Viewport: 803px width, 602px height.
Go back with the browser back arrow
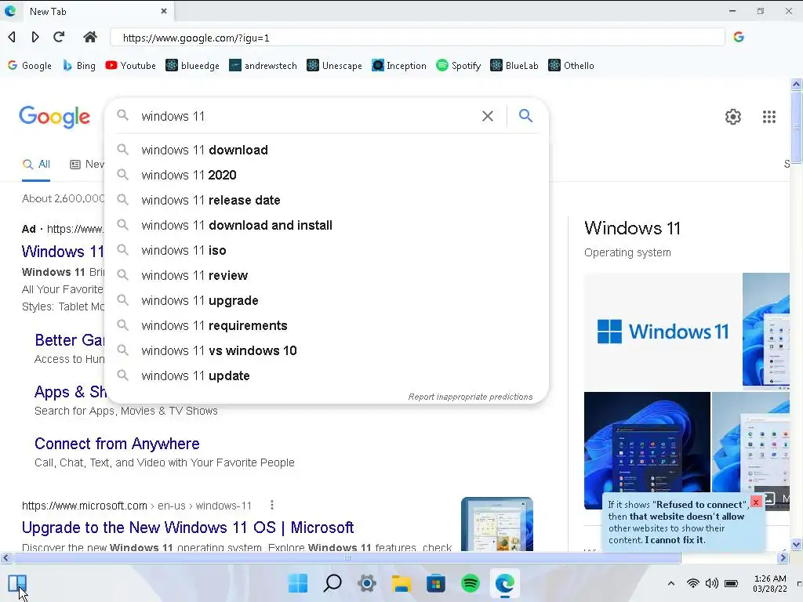pyautogui.click(x=12, y=37)
